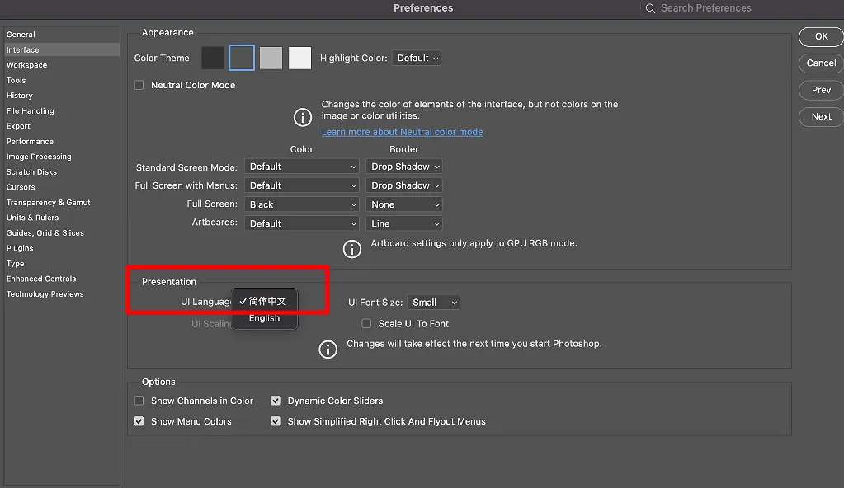This screenshot has height=488, width=844.
Task: Switch to Units & Rulers preferences
Action: [62, 218]
